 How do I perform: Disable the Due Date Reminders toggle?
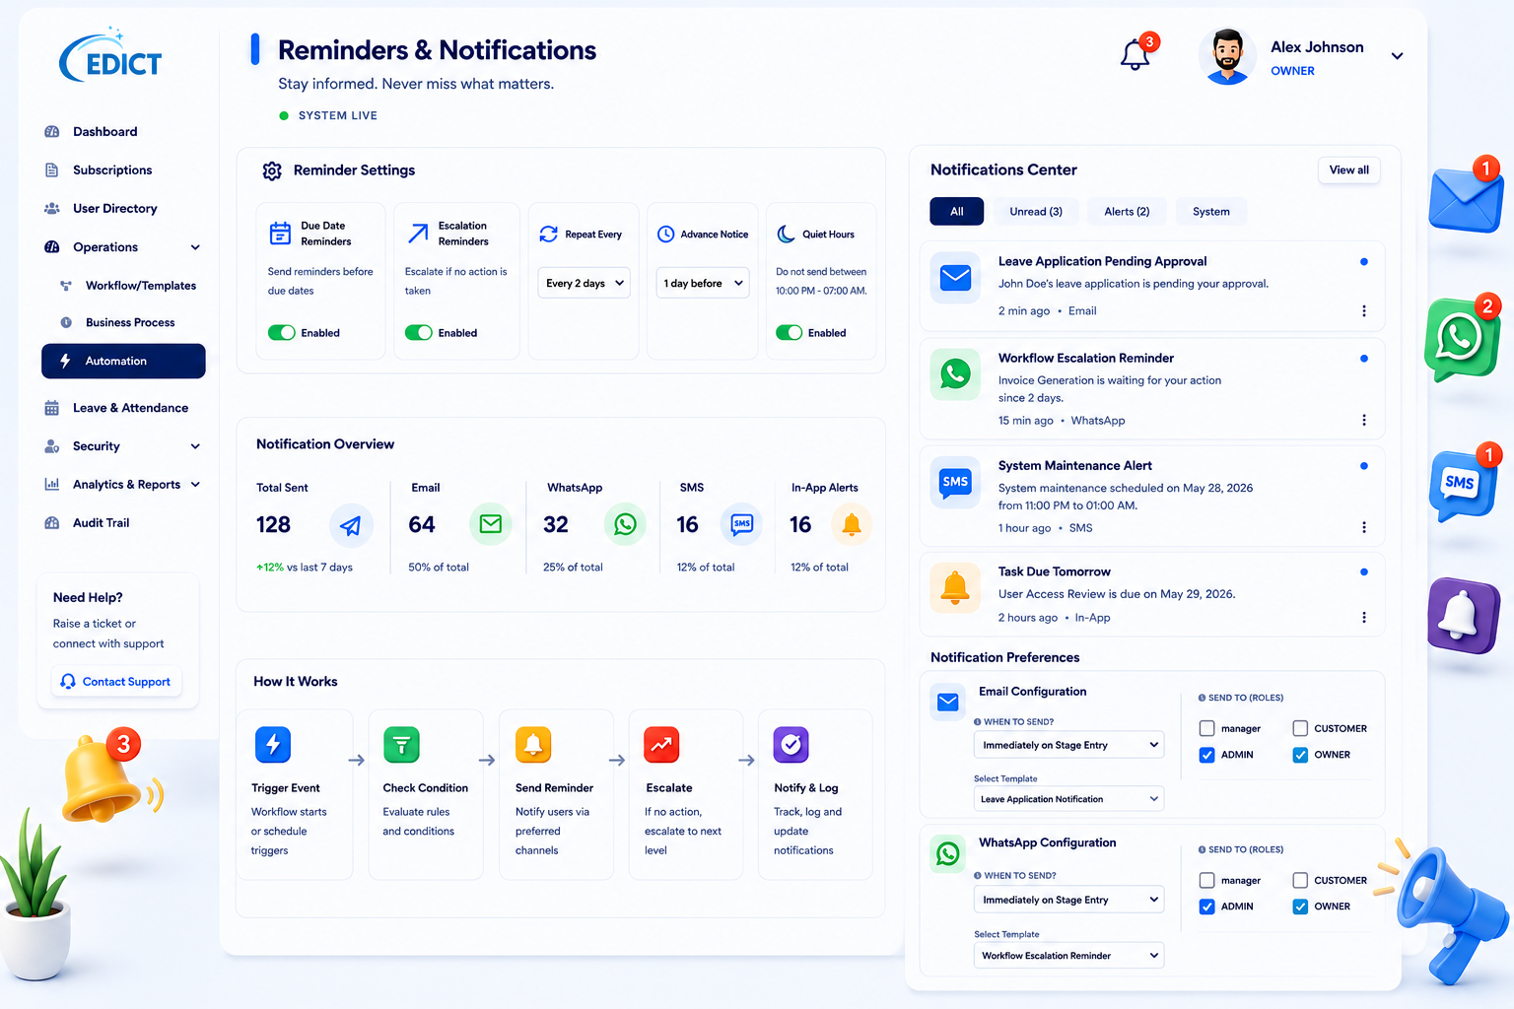(x=282, y=333)
